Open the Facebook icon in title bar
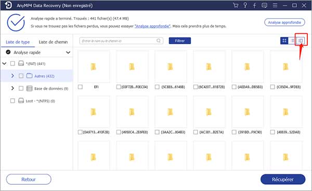The width and height of the screenshot is (312, 191). click(x=254, y=5)
